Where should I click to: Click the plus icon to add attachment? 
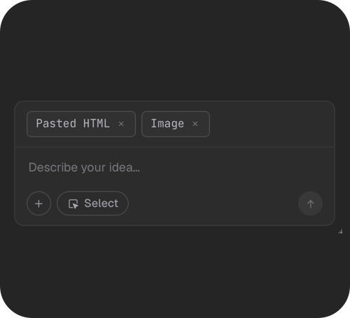pos(39,203)
